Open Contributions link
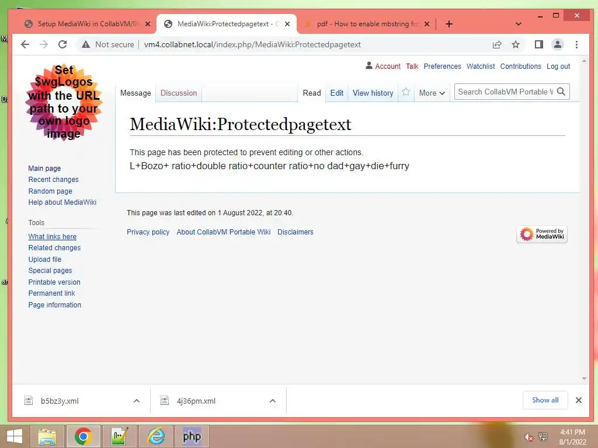The height and width of the screenshot is (448, 598). coord(520,66)
